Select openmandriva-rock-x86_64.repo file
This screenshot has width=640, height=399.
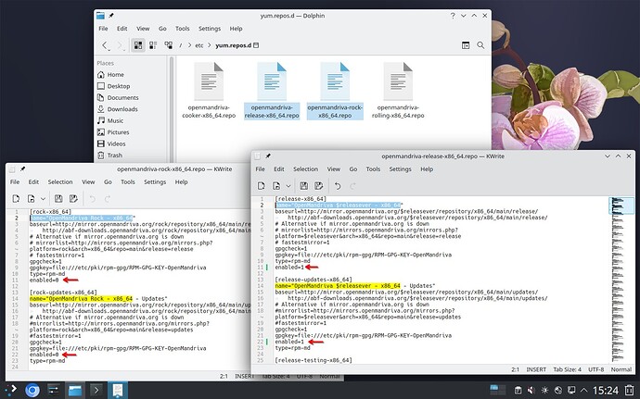point(335,90)
